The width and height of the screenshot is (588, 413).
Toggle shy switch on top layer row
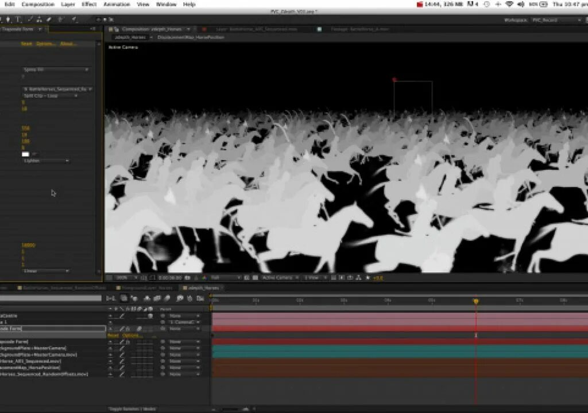110,316
